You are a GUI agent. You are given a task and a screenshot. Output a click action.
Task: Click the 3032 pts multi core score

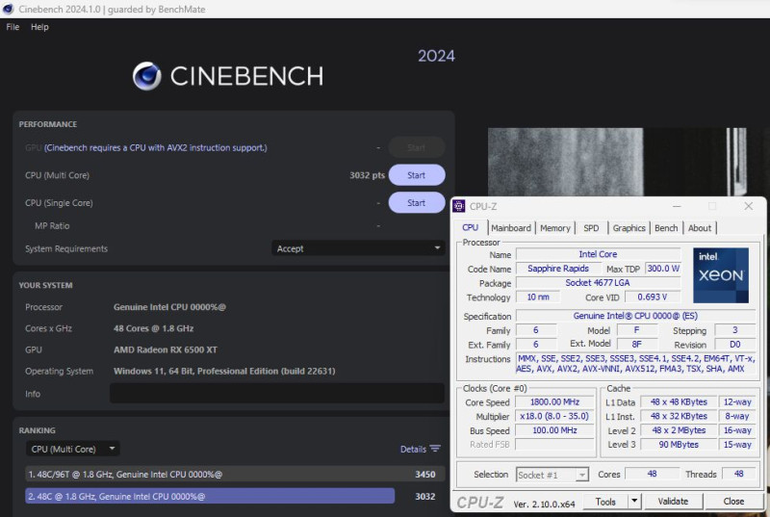tap(367, 175)
